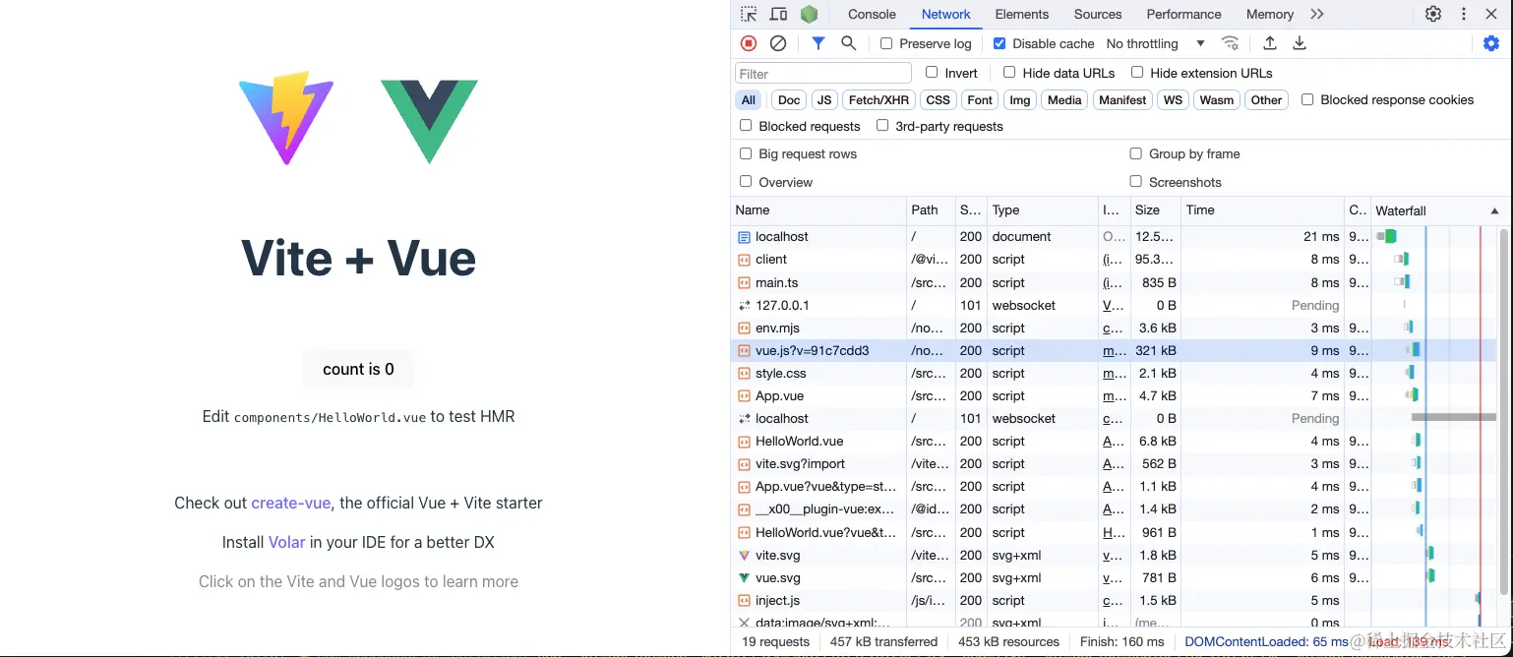The height and width of the screenshot is (657, 1513).
Task: Open DevTools settings gear
Action: (x=1433, y=14)
